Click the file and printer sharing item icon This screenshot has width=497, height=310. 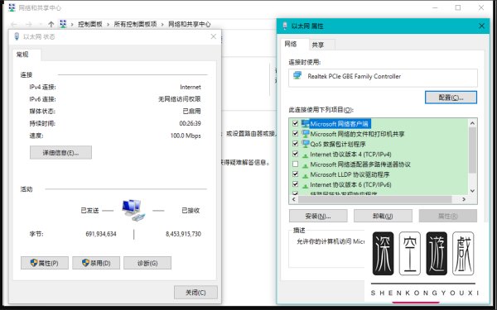pyautogui.click(x=305, y=133)
